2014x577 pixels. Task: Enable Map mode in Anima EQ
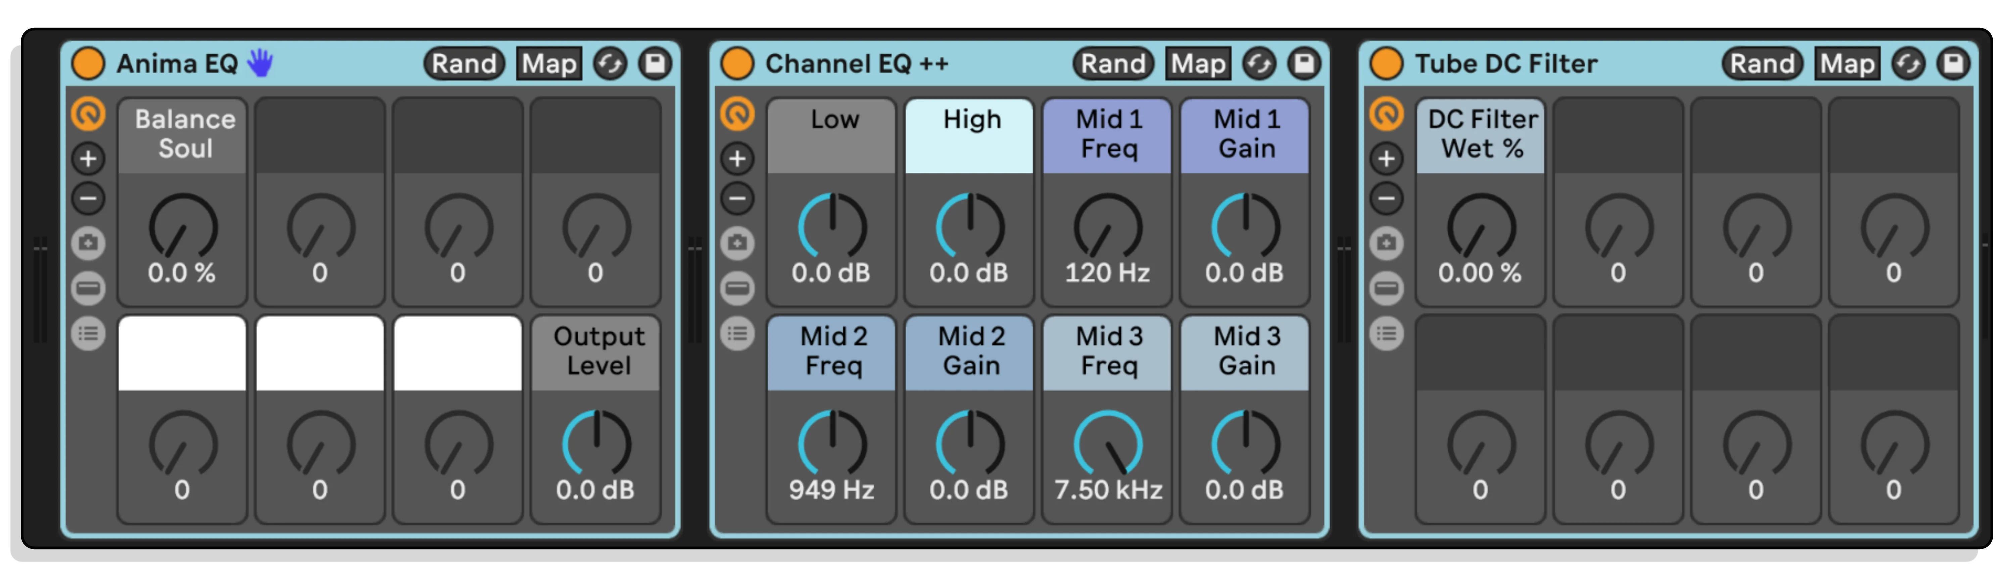pyautogui.click(x=549, y=63)
